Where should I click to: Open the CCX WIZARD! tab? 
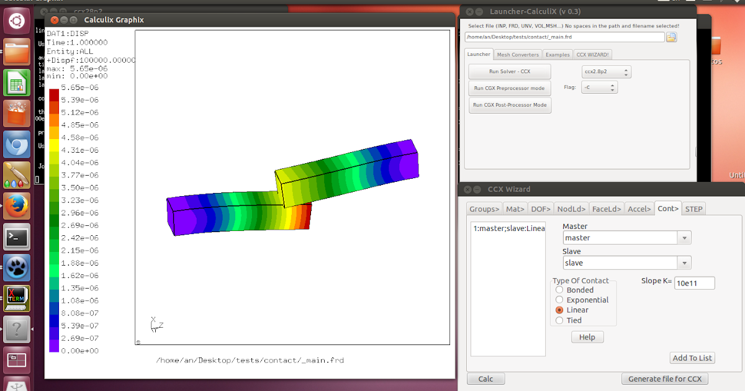pyautogui.click(x=593, y=54)
